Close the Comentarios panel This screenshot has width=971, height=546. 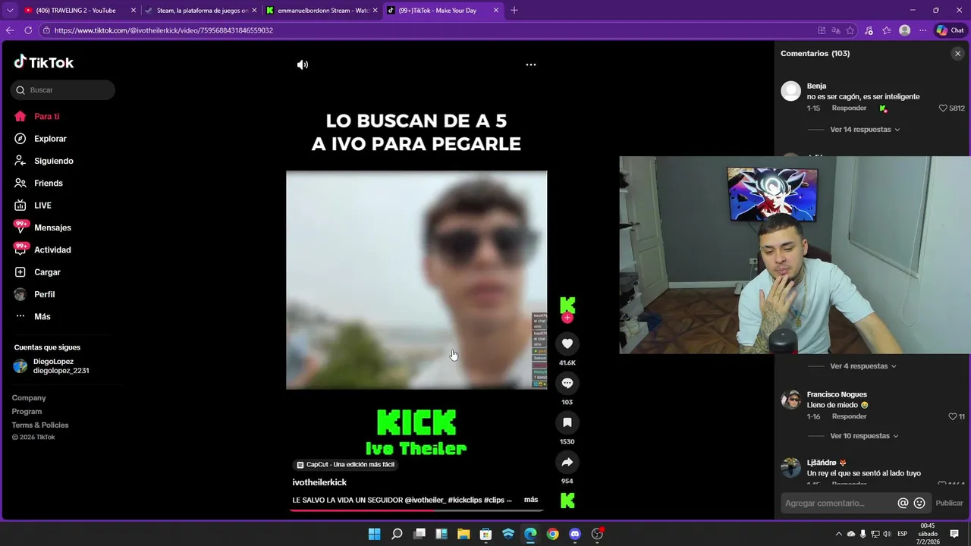coord(957,54)
